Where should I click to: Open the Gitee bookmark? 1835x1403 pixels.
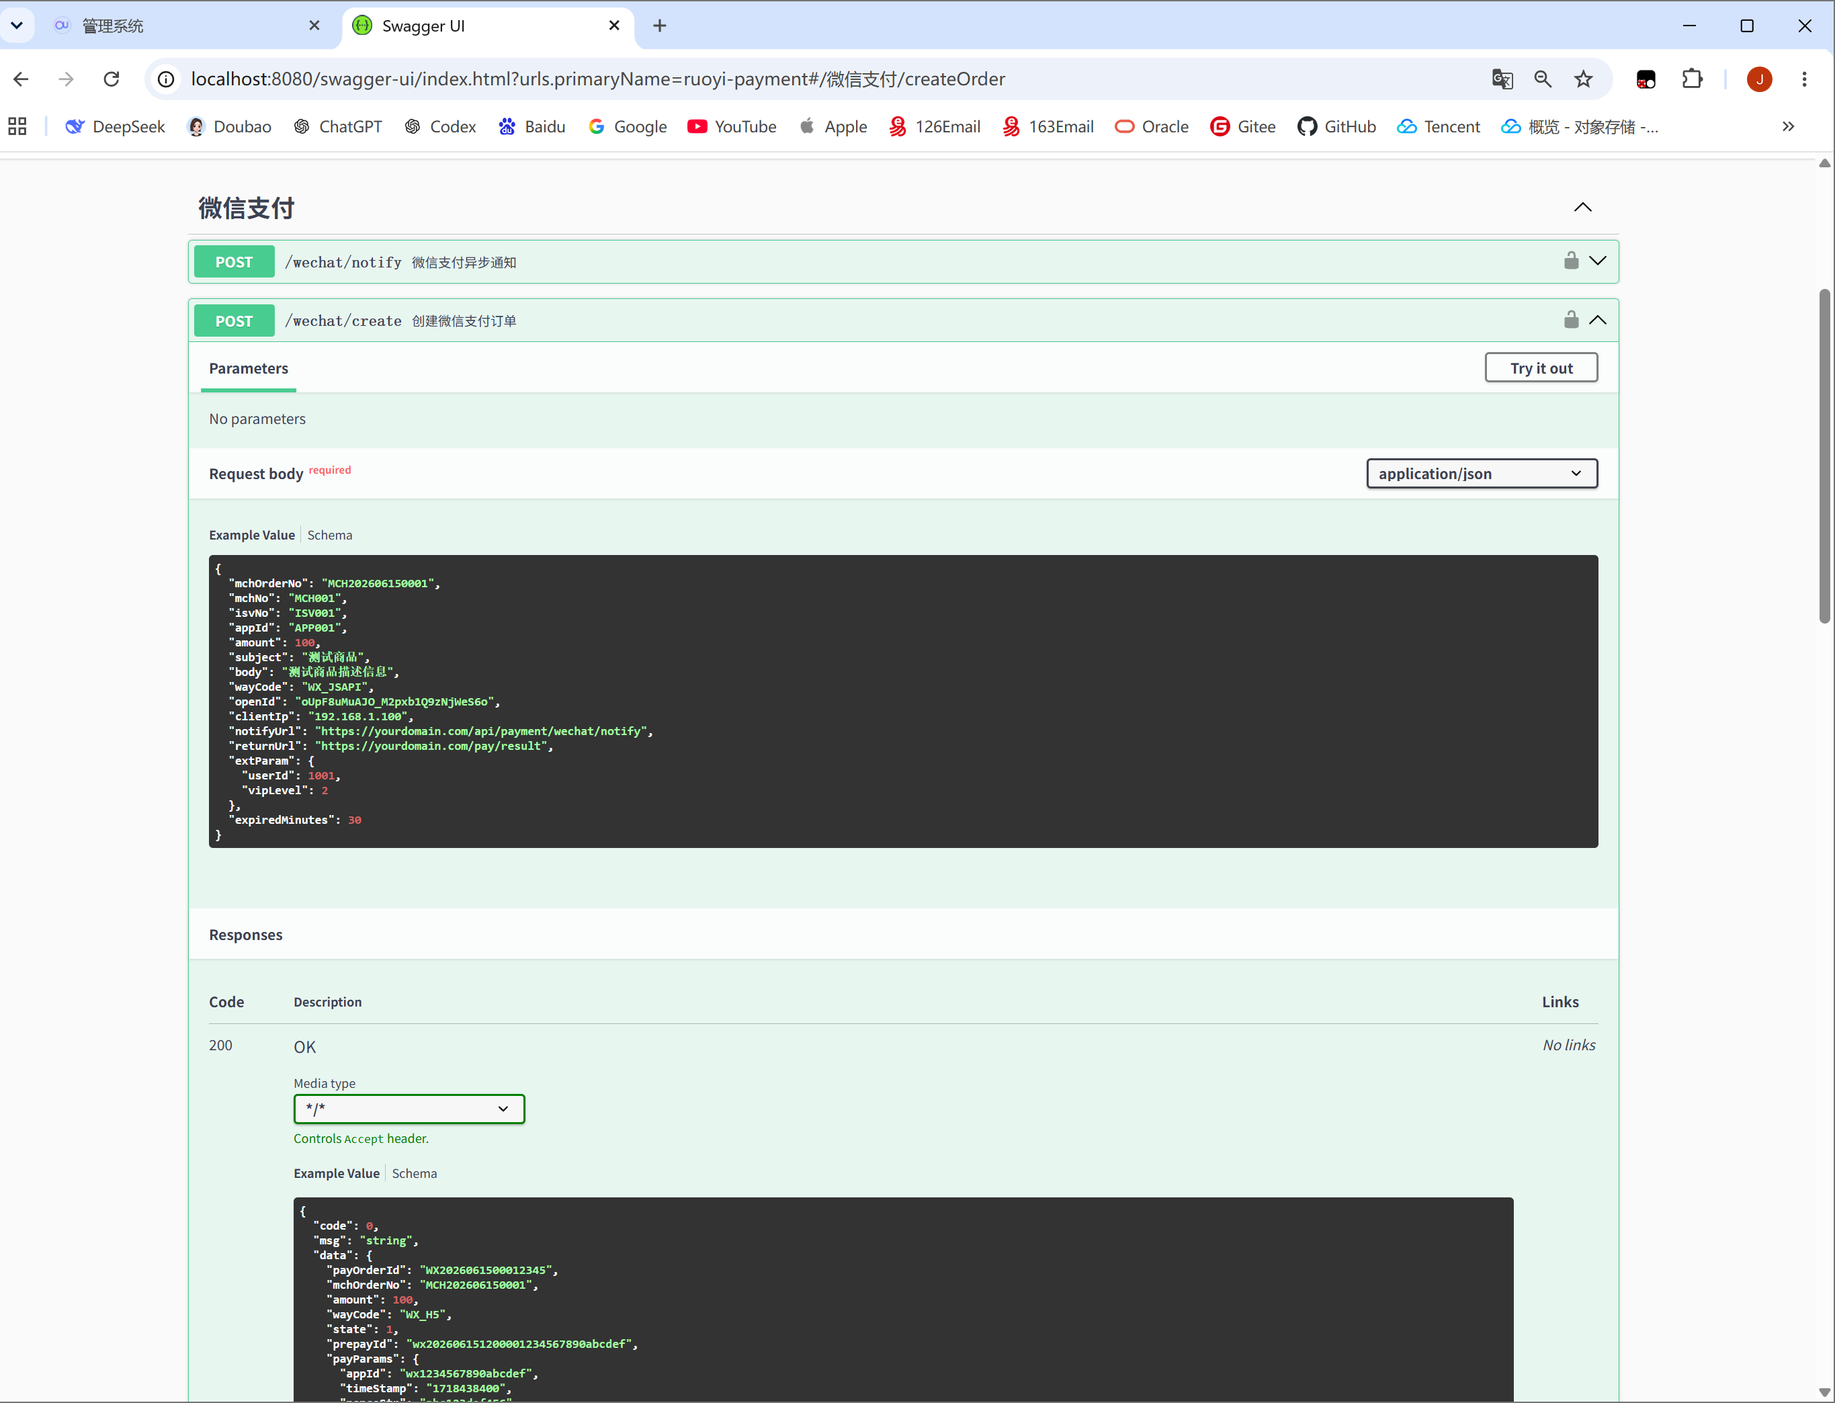tap(1243, 127)
